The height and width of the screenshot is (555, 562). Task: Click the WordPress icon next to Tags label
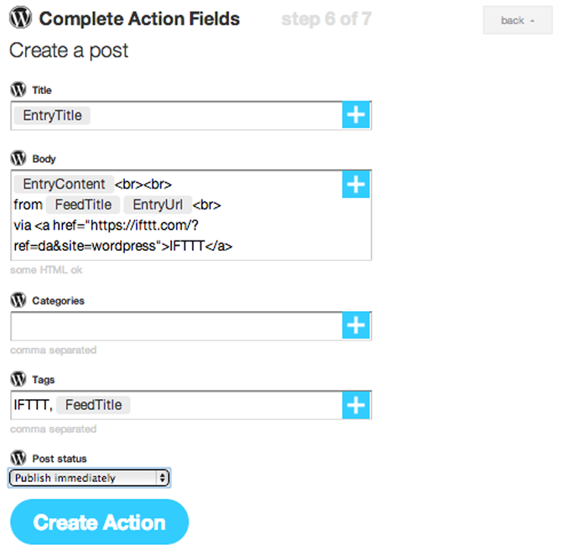[x=18, y=380]
